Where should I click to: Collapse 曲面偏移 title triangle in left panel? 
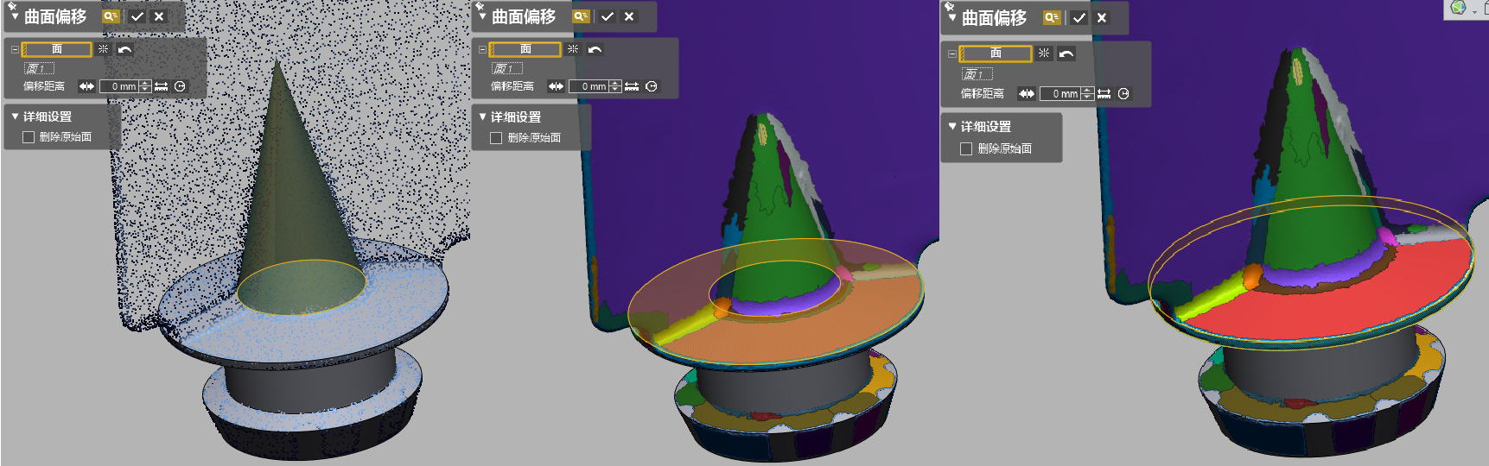coord(15,16)
